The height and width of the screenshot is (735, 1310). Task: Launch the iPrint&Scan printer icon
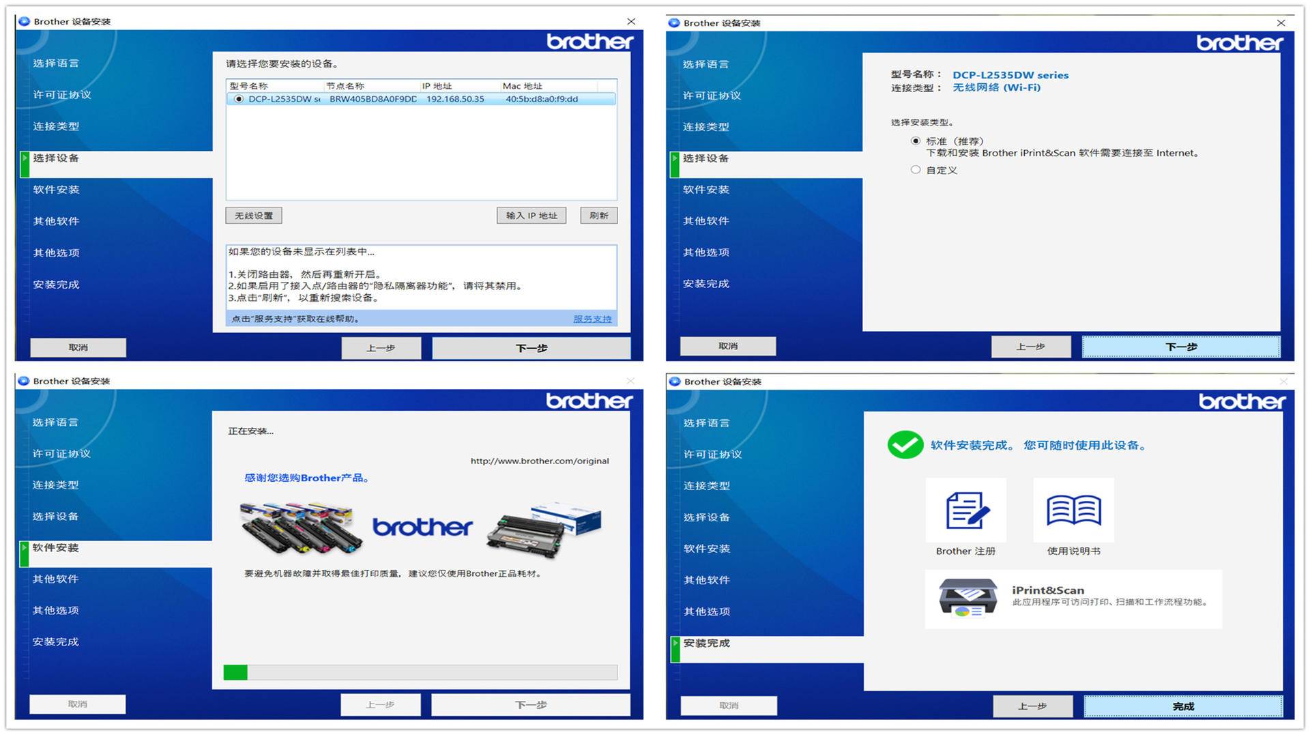967,598
